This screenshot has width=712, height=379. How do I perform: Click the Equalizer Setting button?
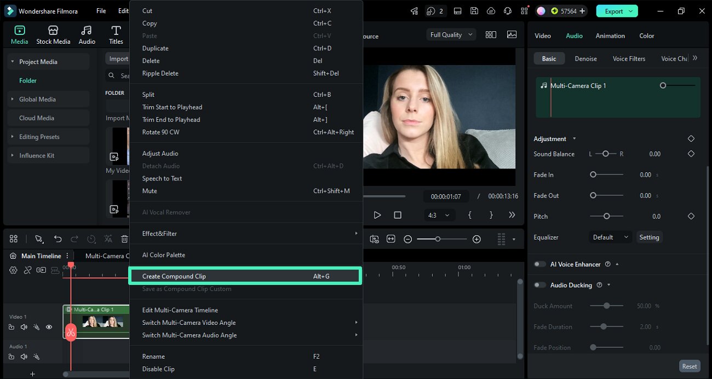(649, 237)
